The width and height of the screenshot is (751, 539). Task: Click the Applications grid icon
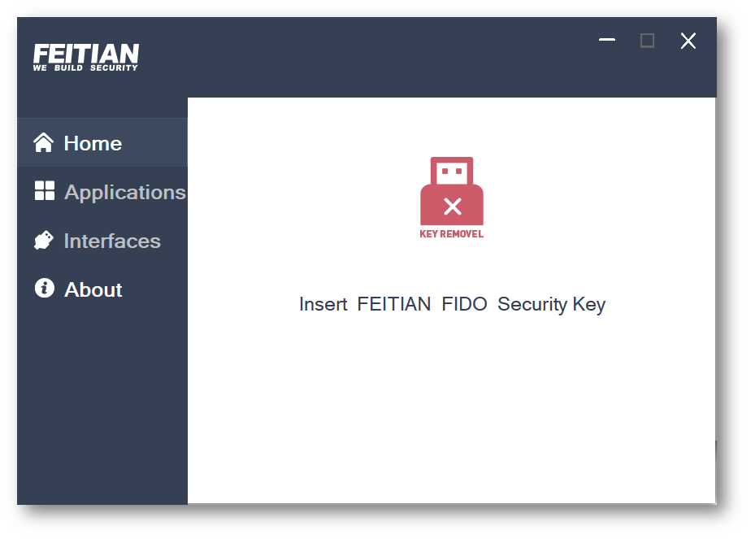click(45, 191)
